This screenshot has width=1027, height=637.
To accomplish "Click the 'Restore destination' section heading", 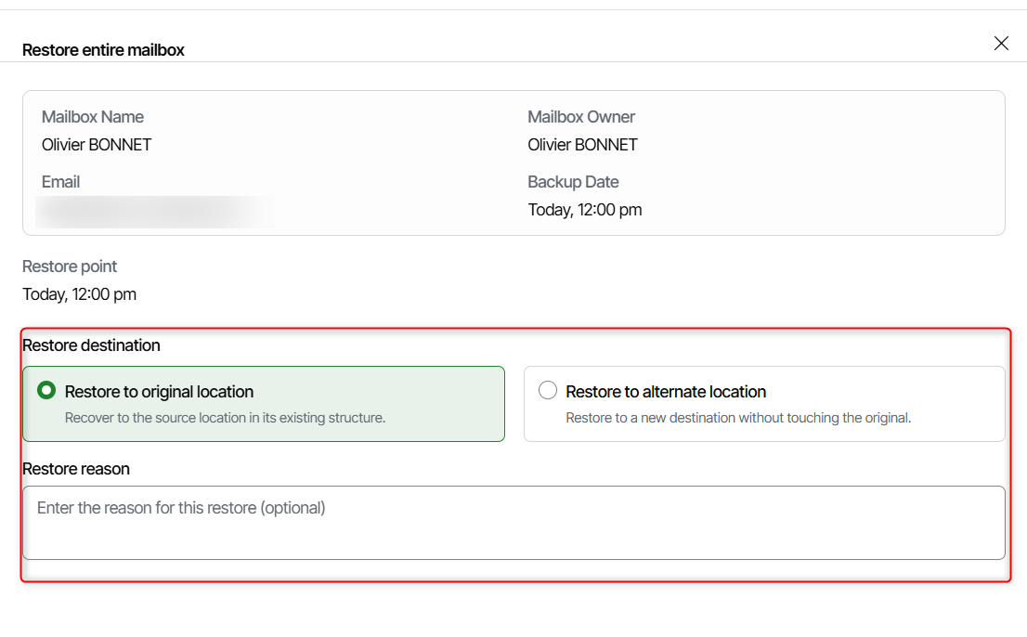I will tap(91, 345).
